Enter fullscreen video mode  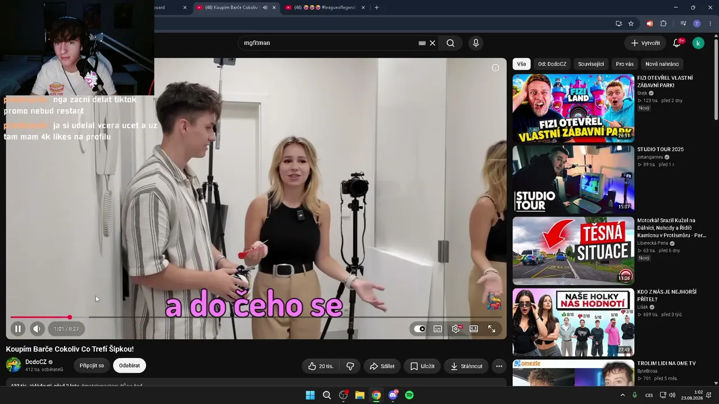click(492, 329)
